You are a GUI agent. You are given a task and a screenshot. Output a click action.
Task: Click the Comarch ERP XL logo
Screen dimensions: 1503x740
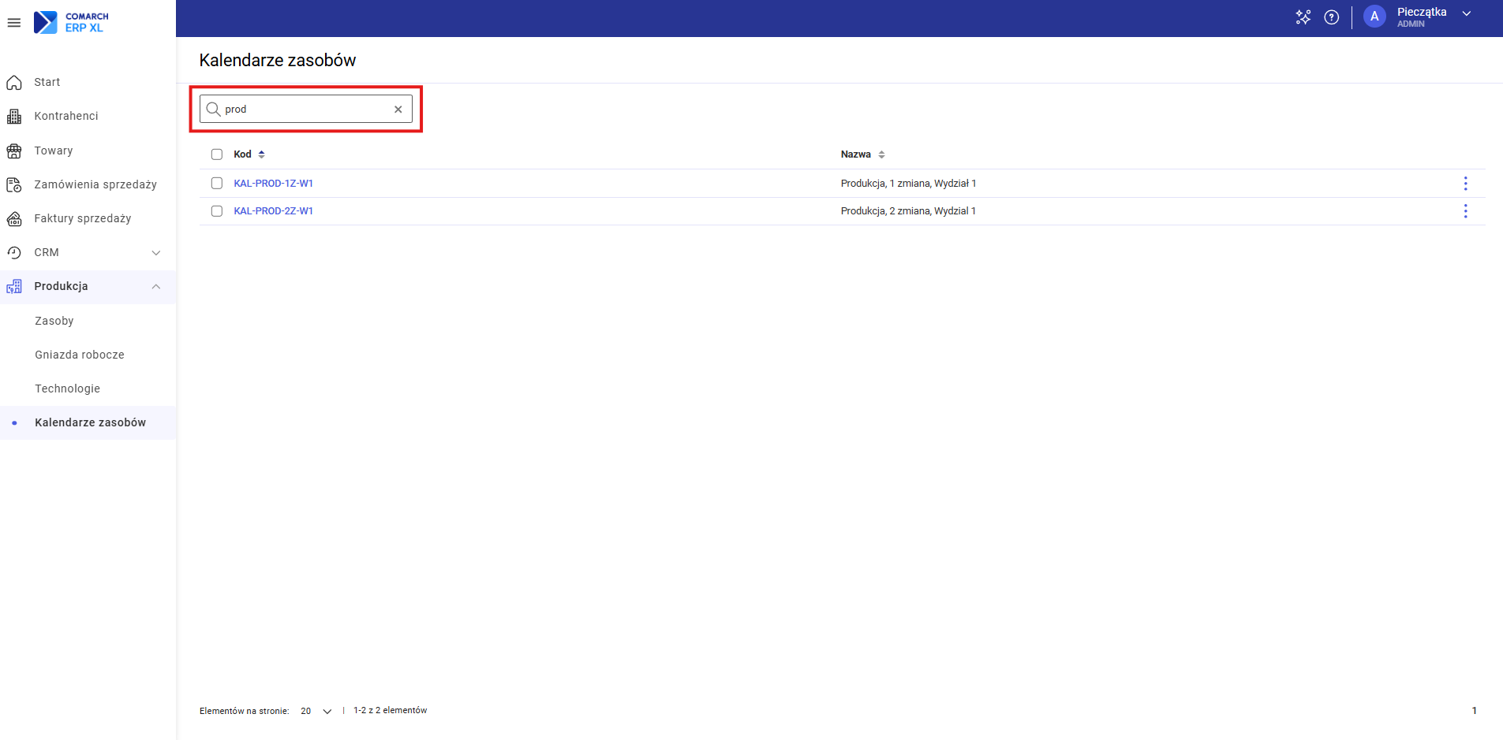click(x=71, y=22)
